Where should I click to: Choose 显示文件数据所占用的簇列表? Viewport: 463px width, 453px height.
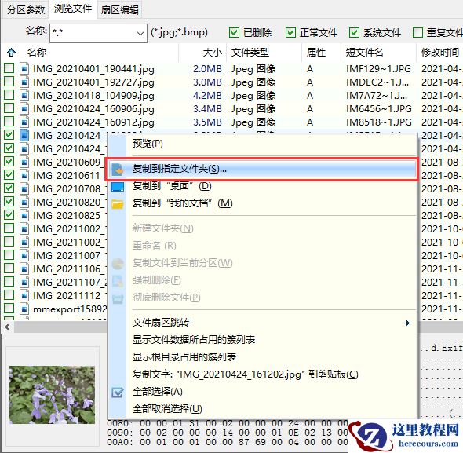tap(262, 340)
